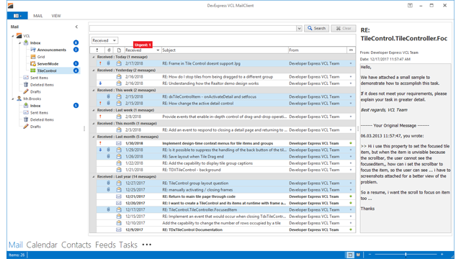Click the Search button
The image size is (461, 259).
click(x=317, y=29)
